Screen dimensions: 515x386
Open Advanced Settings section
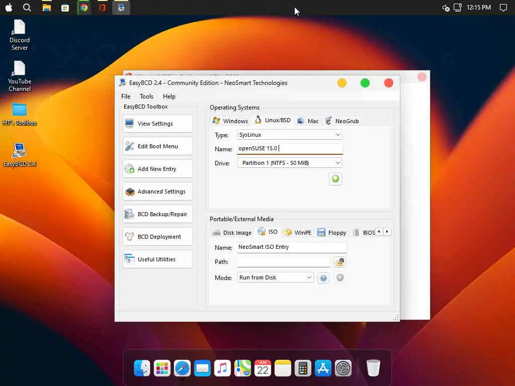pyautogui.click(x=157, y=191)
